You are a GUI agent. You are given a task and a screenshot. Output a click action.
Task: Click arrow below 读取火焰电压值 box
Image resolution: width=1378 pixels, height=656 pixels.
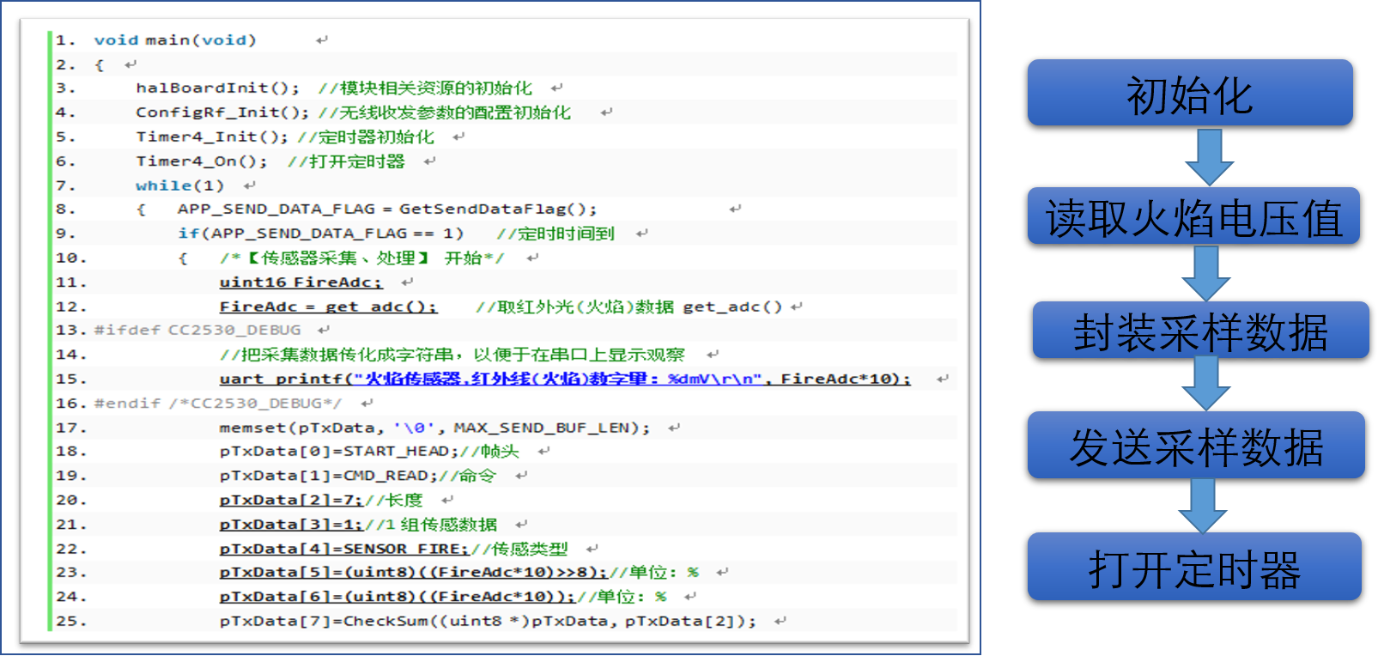point(1206,273)
